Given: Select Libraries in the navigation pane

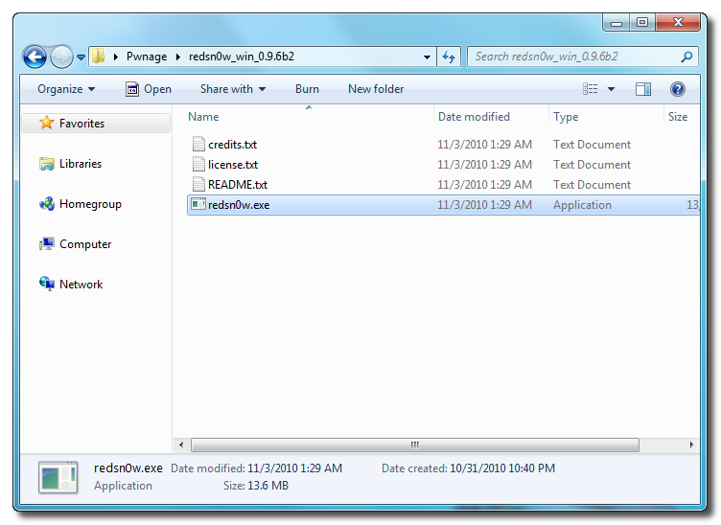Looking at the screenshot, I should pyautogui.click(x=81, y=164).
